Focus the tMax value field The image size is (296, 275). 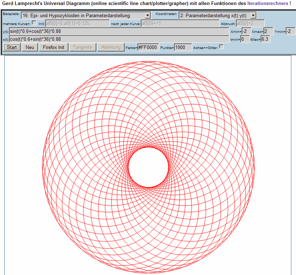pos(266,39)
